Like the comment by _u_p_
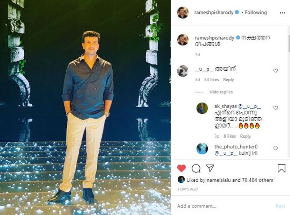This screenshot has width=290, height=215. click(275, 71)
